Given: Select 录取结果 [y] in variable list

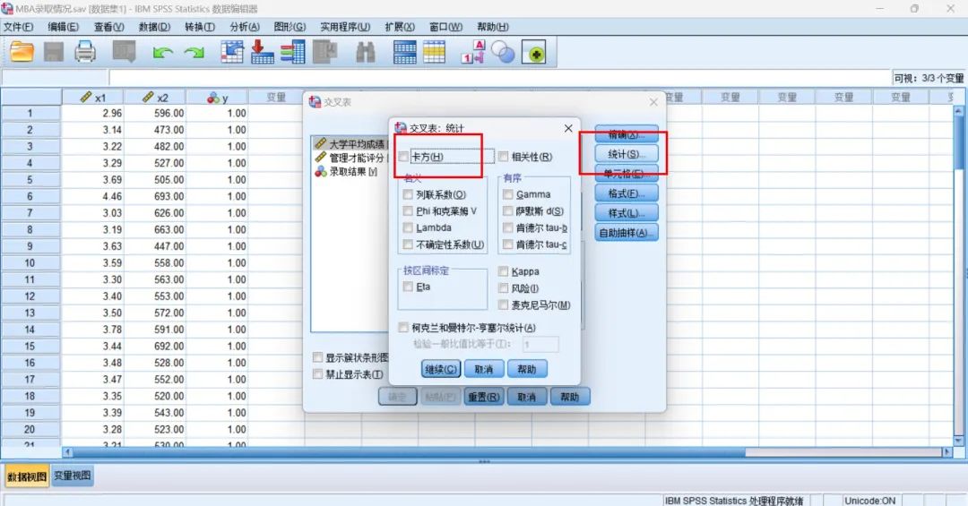Looking at the screenshot, I should click(347, 172).
